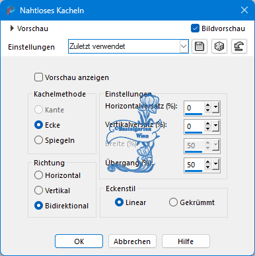
Task: Open the Übergang slider dropdown button
Action: tap(215, 165)
